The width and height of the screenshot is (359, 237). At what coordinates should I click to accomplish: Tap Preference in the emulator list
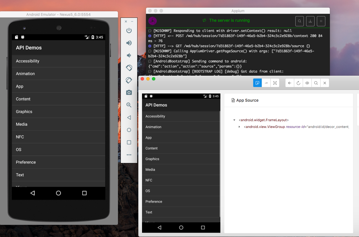pyautogui.click(x=59, y=162)
